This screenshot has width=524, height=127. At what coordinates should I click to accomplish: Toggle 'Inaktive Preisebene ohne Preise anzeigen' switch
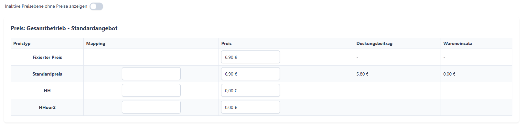[x=96, y=6]
